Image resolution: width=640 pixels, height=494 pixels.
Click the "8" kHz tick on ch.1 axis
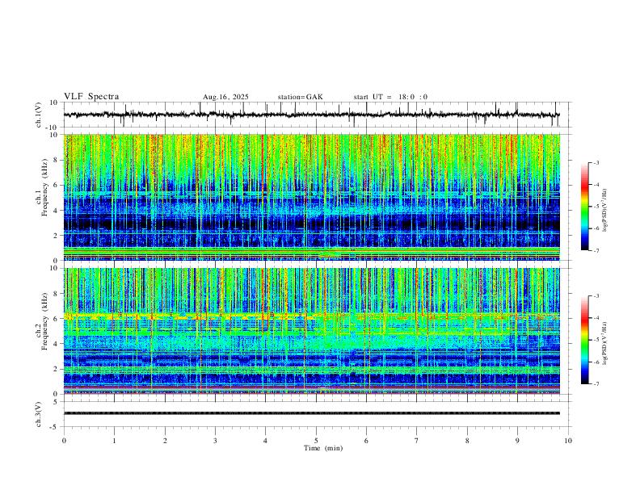(x=56, y=160)
